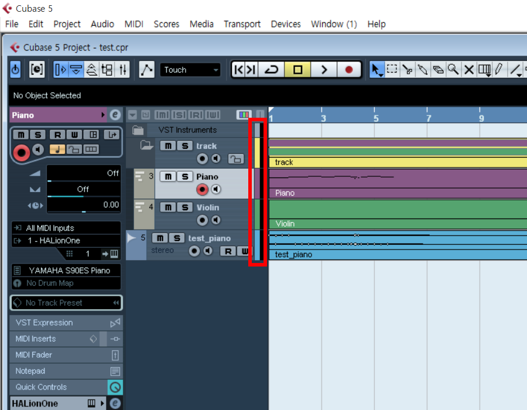Toggle Constrain Delay Compensation power button

(x=15, y=70)
